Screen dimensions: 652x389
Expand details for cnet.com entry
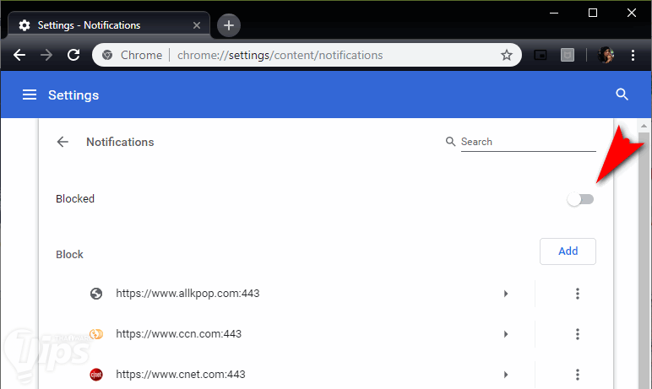(x=506, y=375)
